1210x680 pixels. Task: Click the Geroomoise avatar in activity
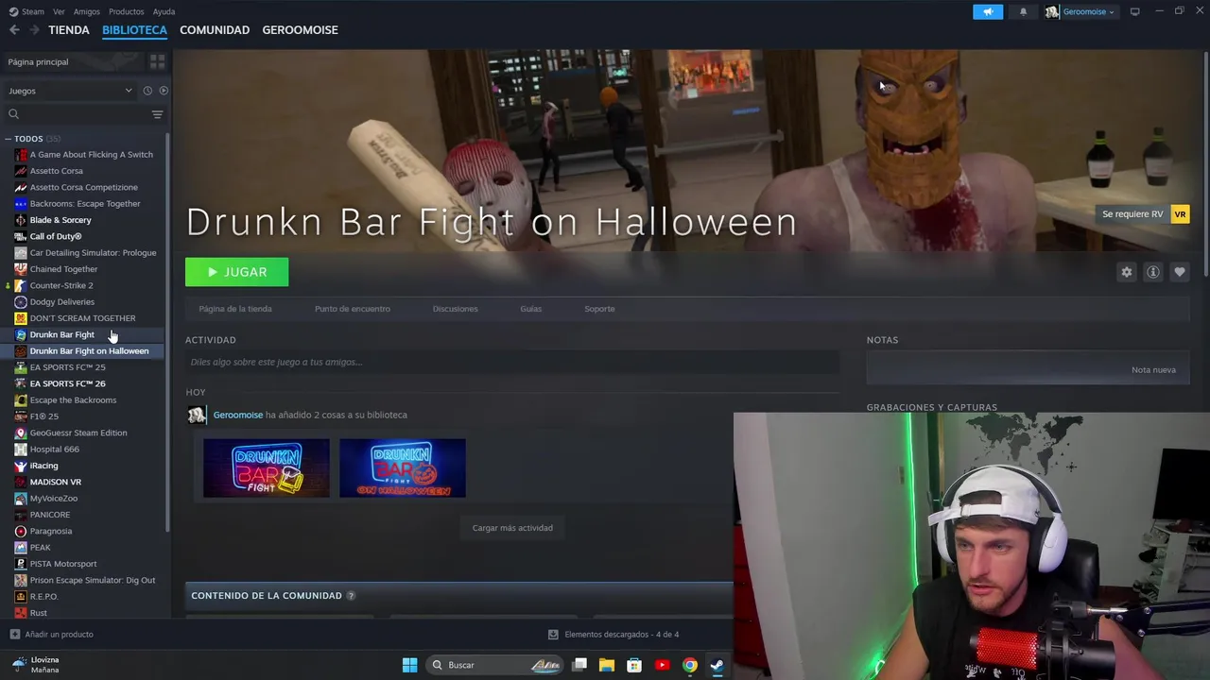tap(197, 415)
